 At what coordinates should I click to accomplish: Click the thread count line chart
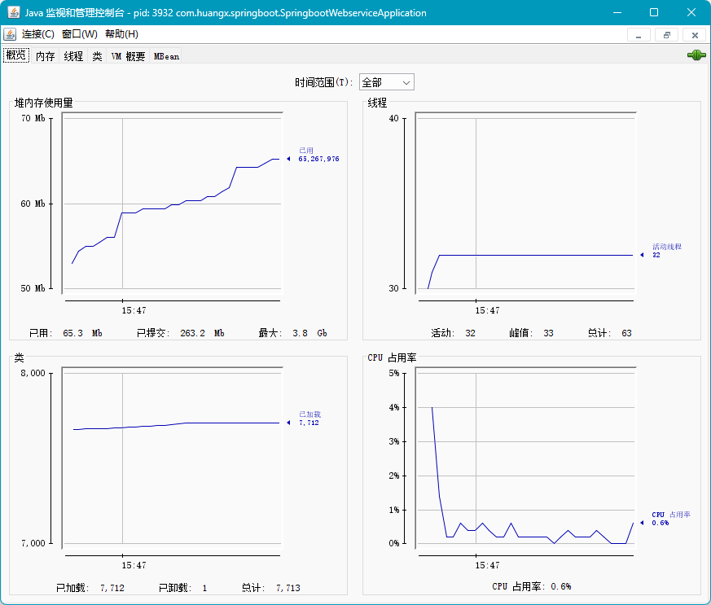coord(525,203)
